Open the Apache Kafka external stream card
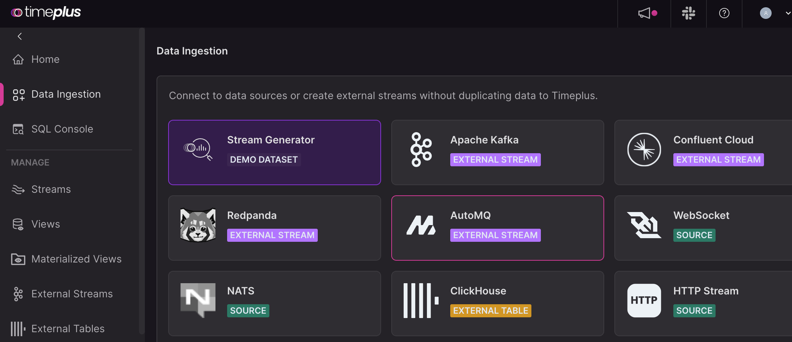The width and height of the screenshot is (792, 342). click(498, 152)
